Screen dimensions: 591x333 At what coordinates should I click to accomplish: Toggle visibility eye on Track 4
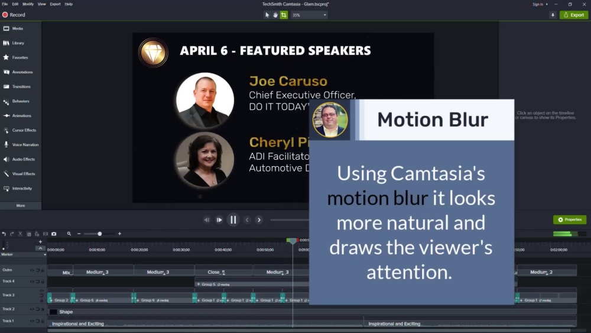tap(32, 282)
